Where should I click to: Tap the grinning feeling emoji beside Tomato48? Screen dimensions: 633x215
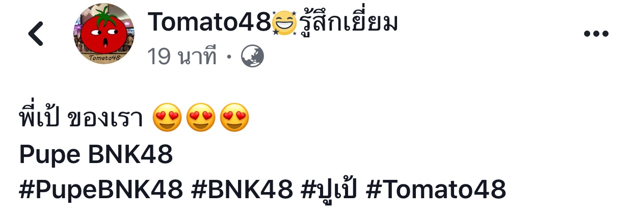point(284,22)
